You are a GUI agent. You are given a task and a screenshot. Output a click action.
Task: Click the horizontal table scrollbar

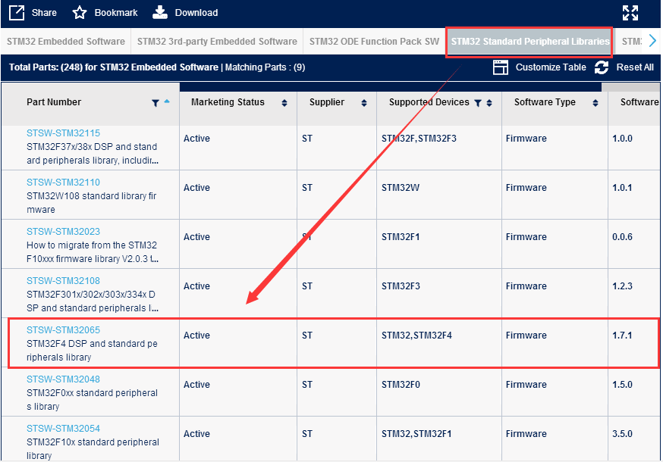[x=390, y=87]
